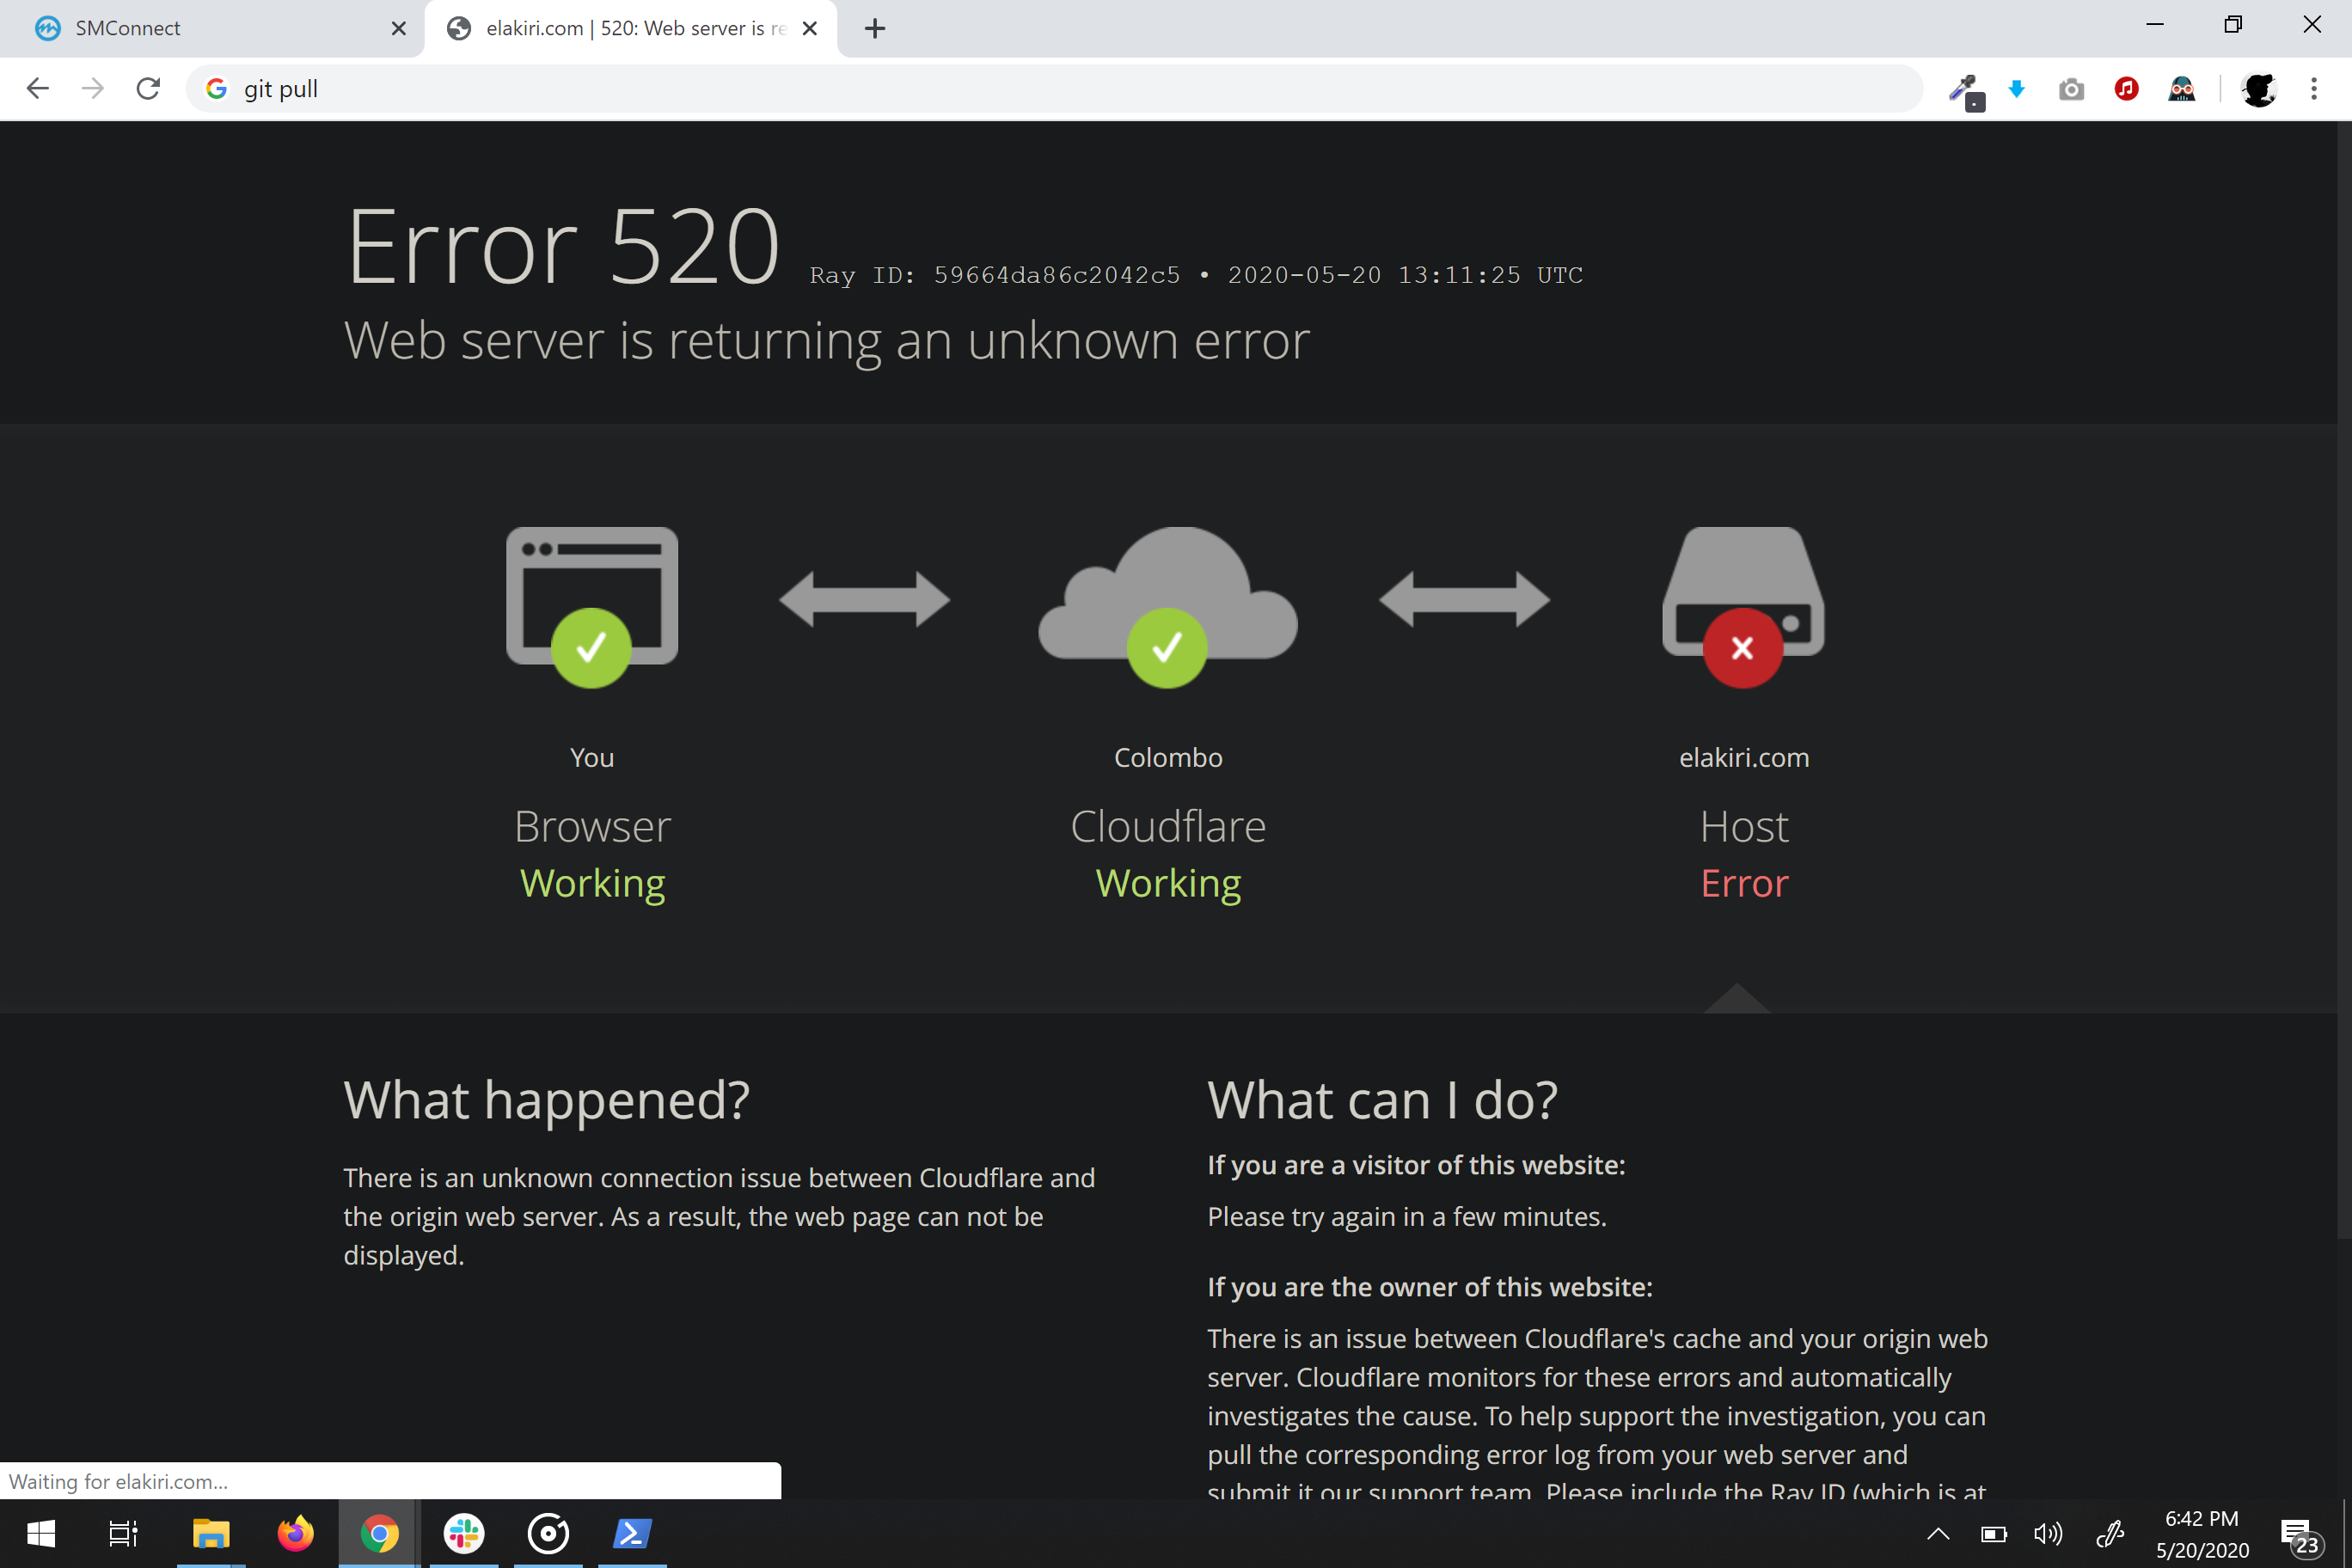The width and height of the screenshot is (2352, 1568).
Task: Click the elakiri.com host label
Action: [x=1744, y=757]
